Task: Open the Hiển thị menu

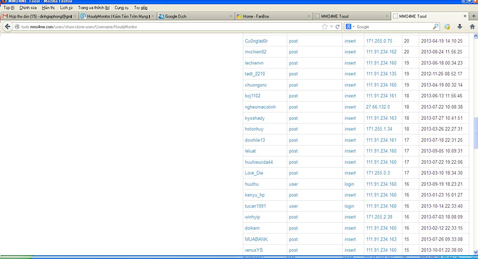Action: (x=48, y=7)
